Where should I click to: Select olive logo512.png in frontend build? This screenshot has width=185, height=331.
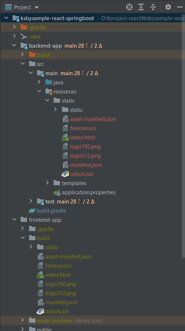(60, 293)
